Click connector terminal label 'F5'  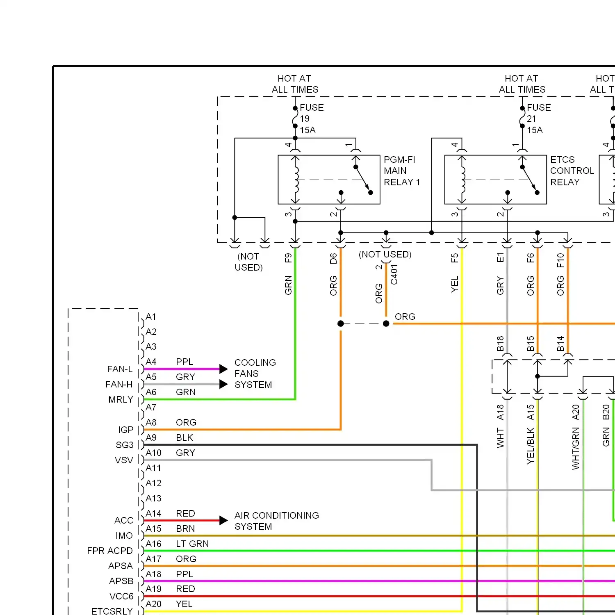tap(455, 258)
